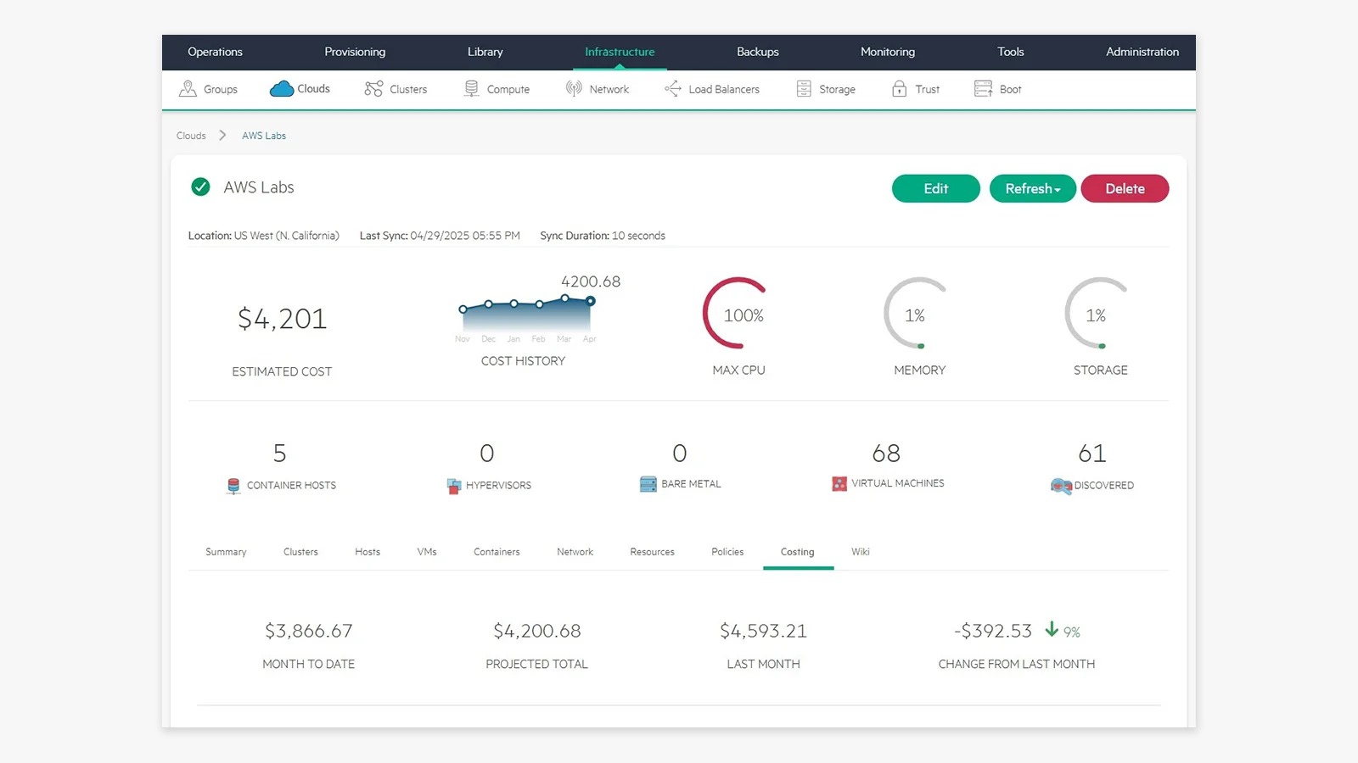This screenshot has width=1358, height=763.
Task: Click the red Delete button
Action: [1125, 188]
